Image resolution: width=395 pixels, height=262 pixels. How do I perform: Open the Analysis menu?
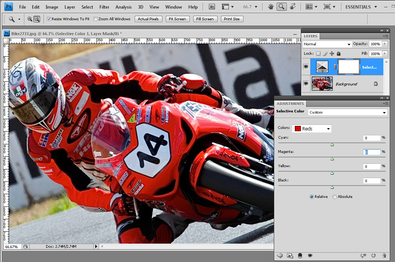tap(123, 7)
